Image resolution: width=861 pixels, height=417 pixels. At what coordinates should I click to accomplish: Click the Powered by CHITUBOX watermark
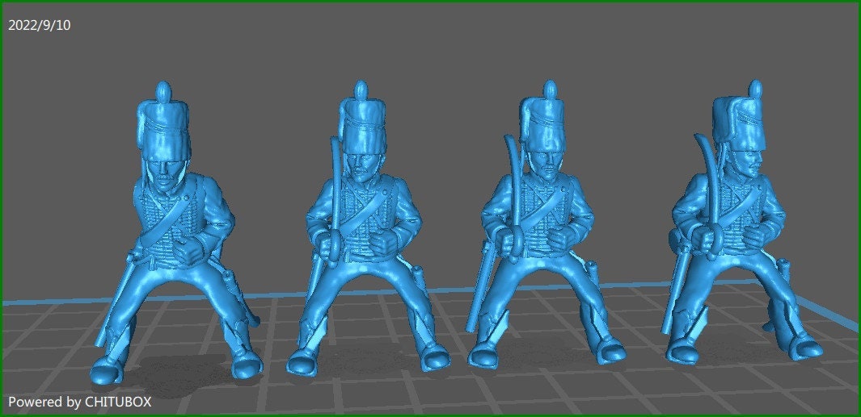[79, 401]
